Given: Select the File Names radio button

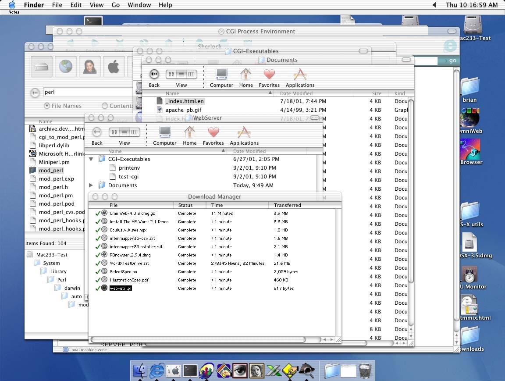Looking at the screenshot, I should (47, 106).
